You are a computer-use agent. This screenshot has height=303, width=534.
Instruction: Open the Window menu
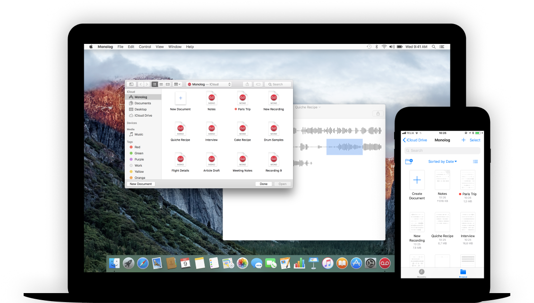point(175,47)
